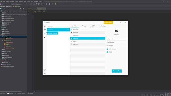This screenshot has width=171, height=96.
Task: Open the File menu in the IDE
Action: point(1,1)
